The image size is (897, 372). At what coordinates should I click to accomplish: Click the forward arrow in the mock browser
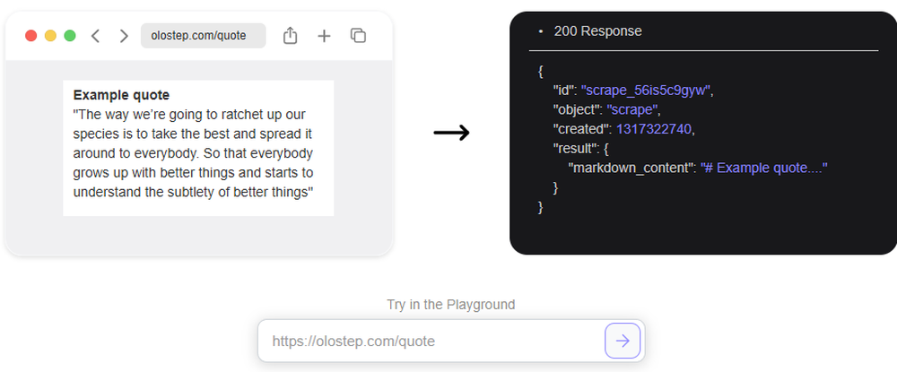pyautogui.click(x=124, y=36)
